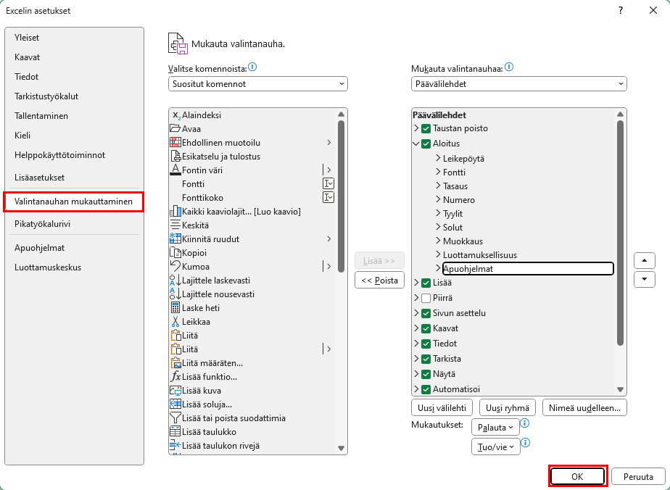Expand the Leikepöytä group
Image resolution: width=670 pixels, height=490 pixels.
tap(438, 158)
